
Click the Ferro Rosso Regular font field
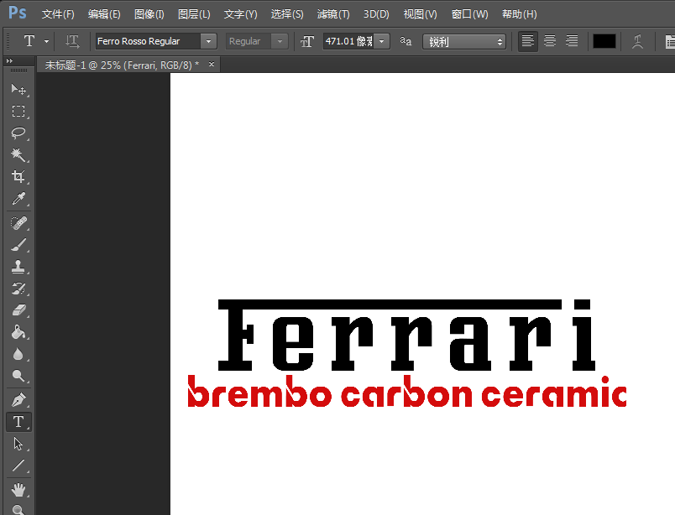point(148,41)
